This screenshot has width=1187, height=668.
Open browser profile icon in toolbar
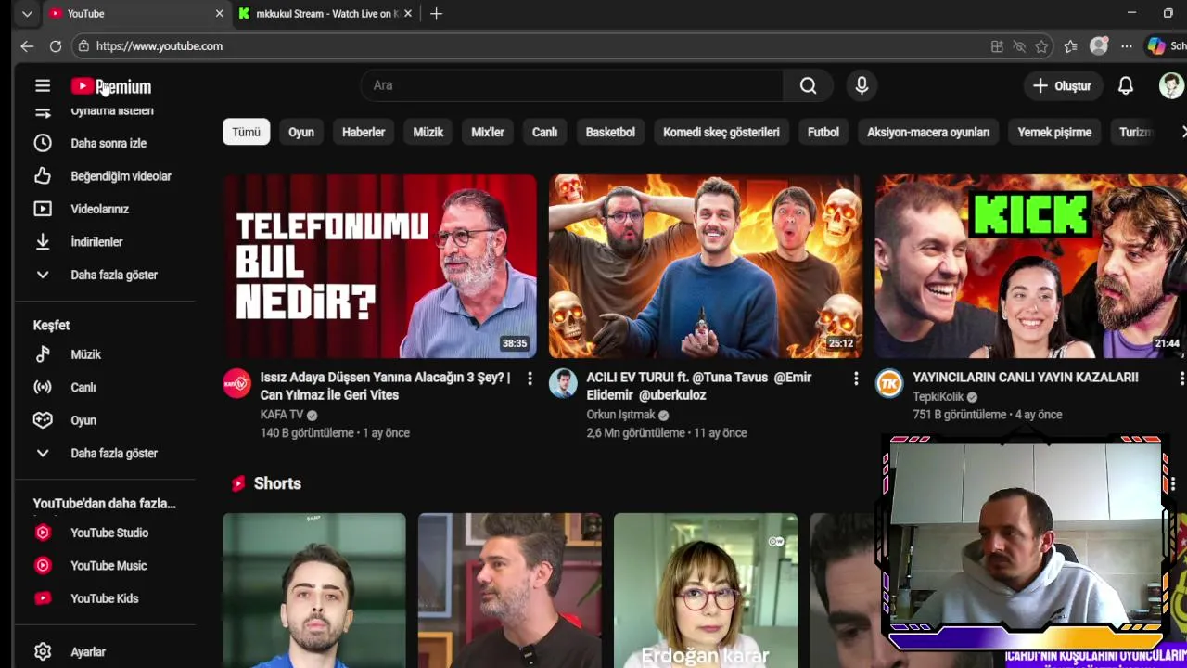[1099, 46]
